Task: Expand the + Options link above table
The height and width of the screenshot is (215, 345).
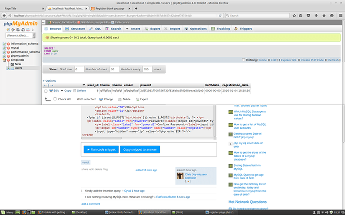Action: [49, 81]
